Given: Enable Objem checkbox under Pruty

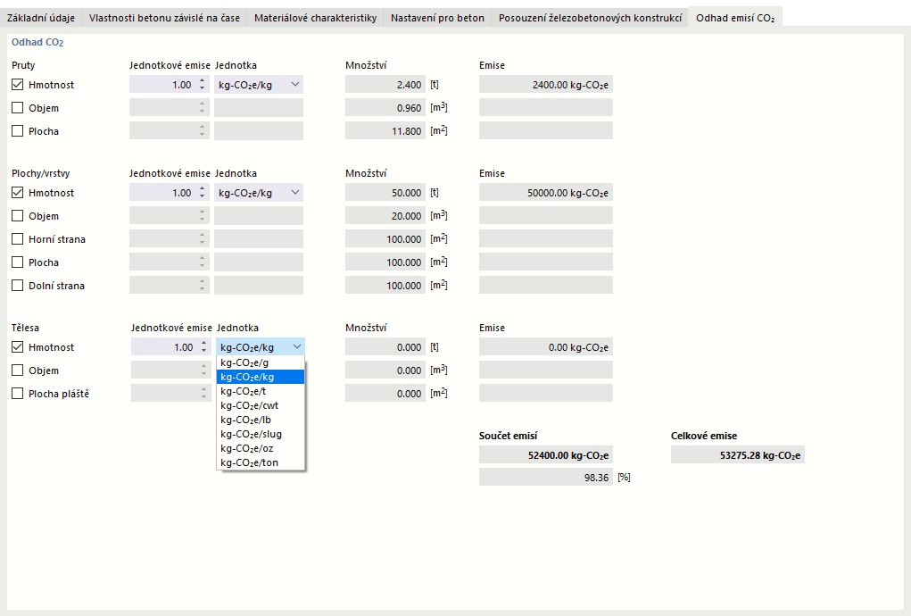Looking at the screenshot, I should pos(18,108).
